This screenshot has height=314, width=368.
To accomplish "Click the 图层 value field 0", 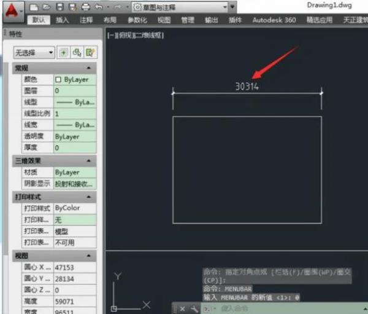I will [75, 91].
